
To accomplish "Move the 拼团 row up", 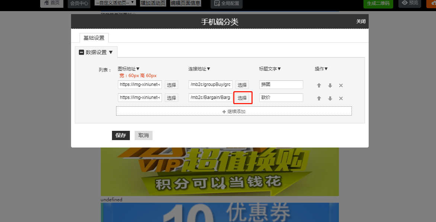I will pyautogui.click(x=319, y=86).
